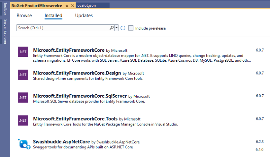Click the Microsoft.EntityFrameworkCore .NET icon
The height and width of the screenshot is (157, 270).
coord(23,51)
